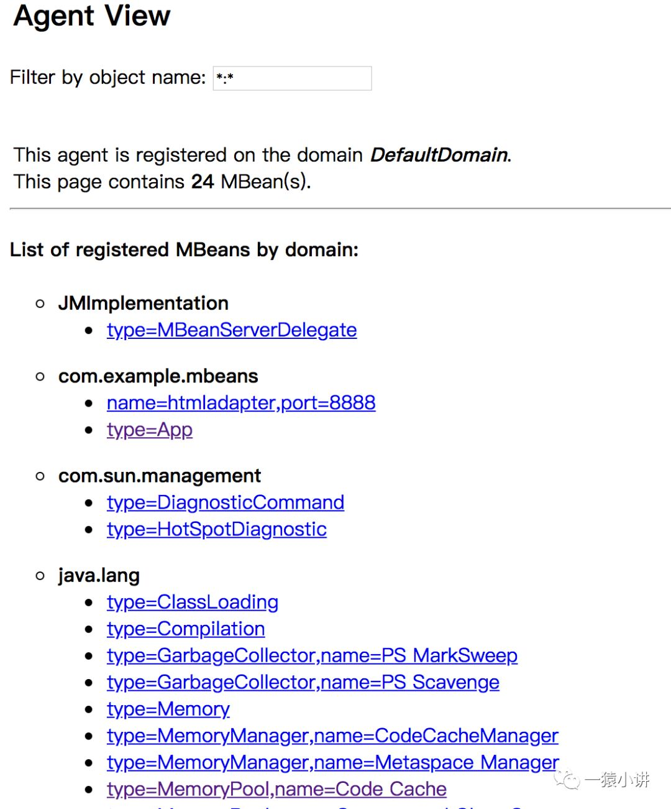This screenshot has height=809, width=671.
Task: Open MemoryPool Code Cache link
Action: [x=276, y=789]
